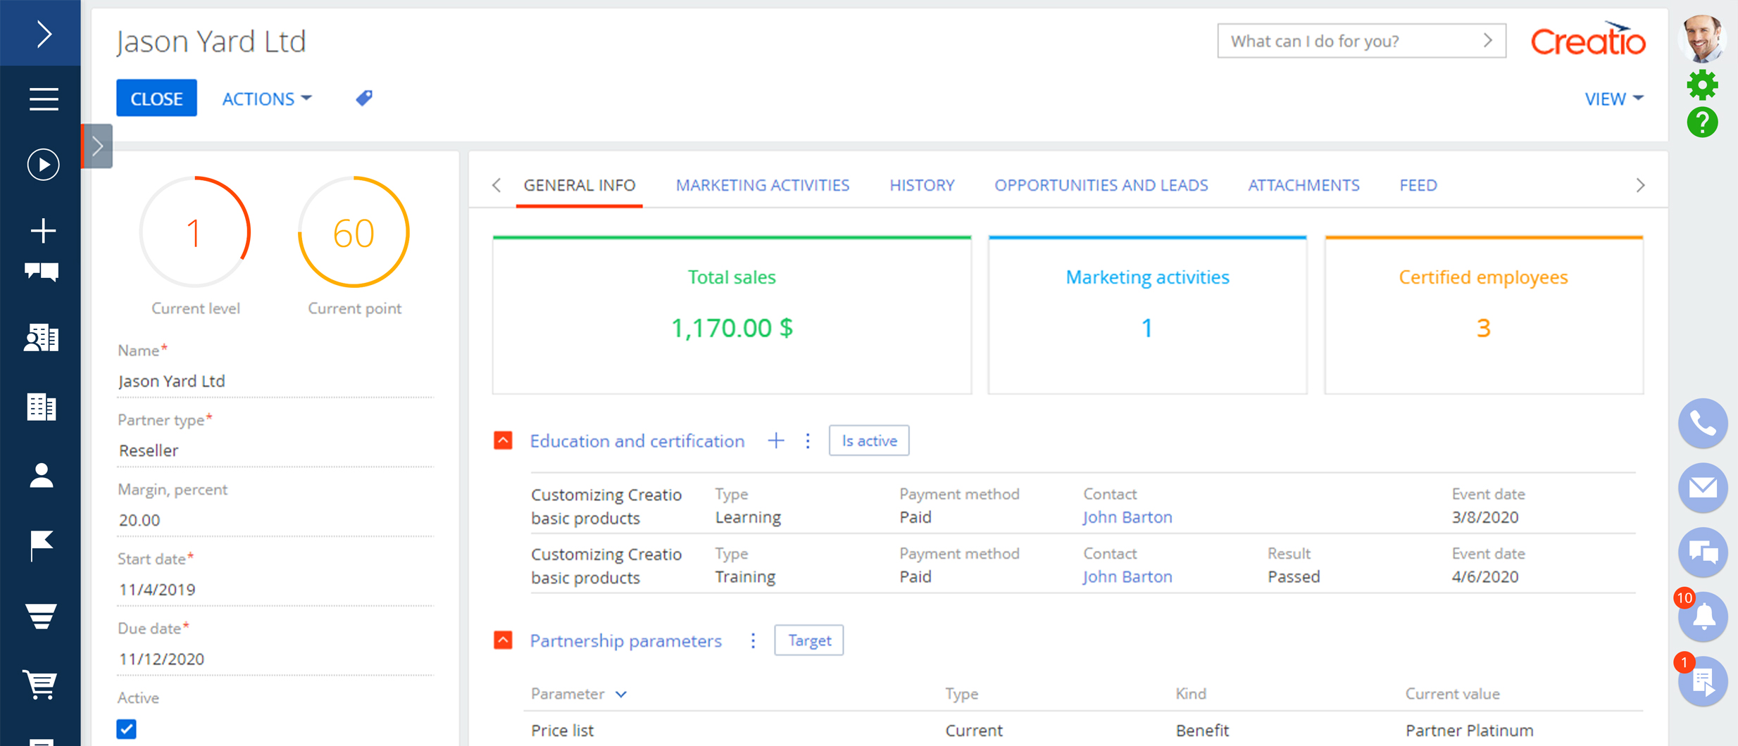This screenshot has height=746, width=1738.
Task: Open the Marketing activities dashboard tile
Action: (x=1147, y=315)
